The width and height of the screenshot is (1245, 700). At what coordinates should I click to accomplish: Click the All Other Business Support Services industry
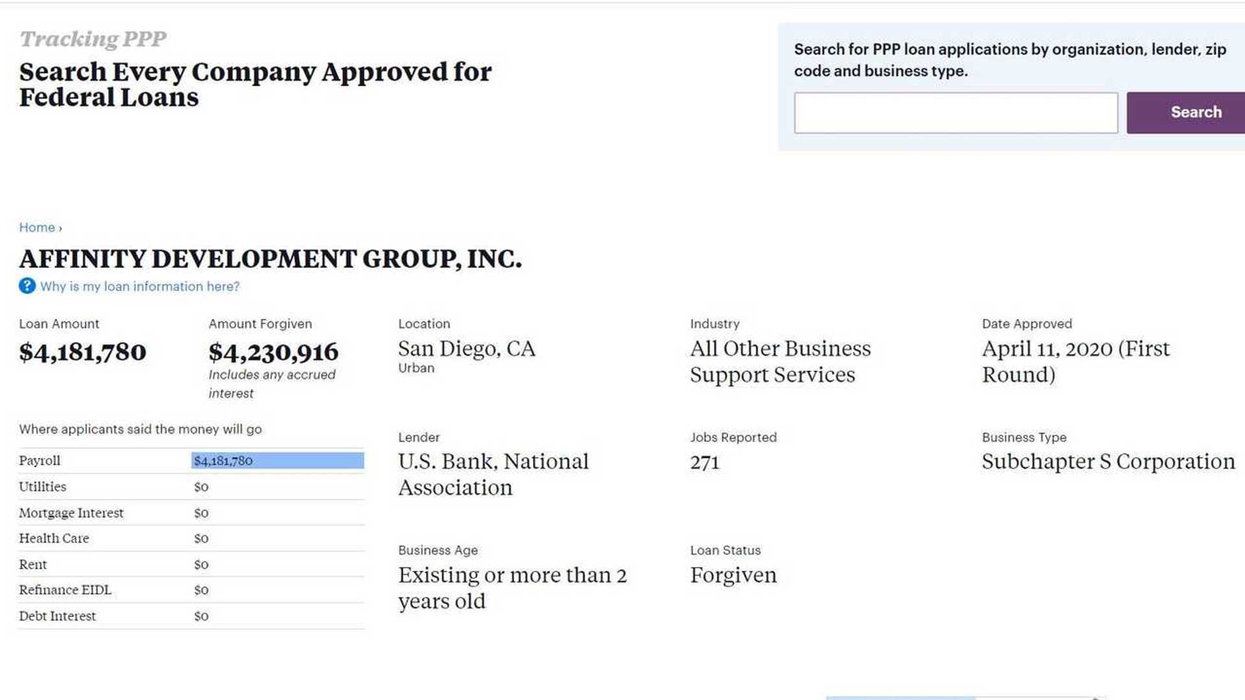coord(781,361)
